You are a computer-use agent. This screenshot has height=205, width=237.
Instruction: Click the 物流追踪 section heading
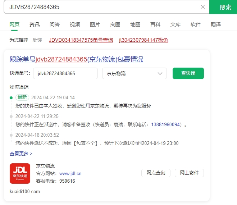tap(19, 87)
